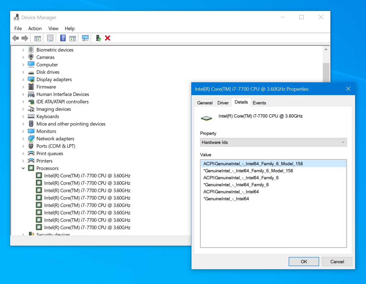Expand the Keyboards node
Image resolution: width=366 pixels, height=284 pixels.
pos(23,117)
